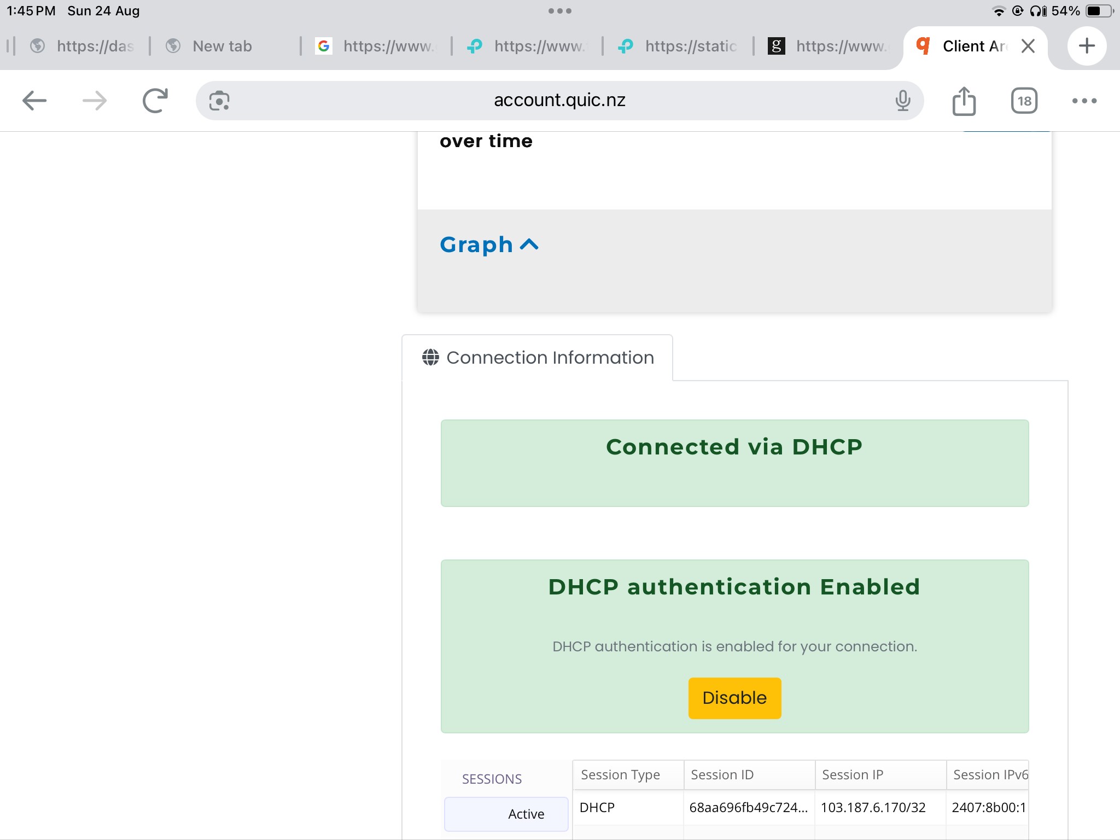1120x840 pixels.
Task: Tap the forward navigation arrow
Action: point(95,101)
